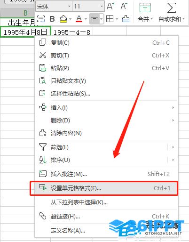Apply yellow fill color bucket
Viewport: 189px width, 242px height.
coord(63,19)
